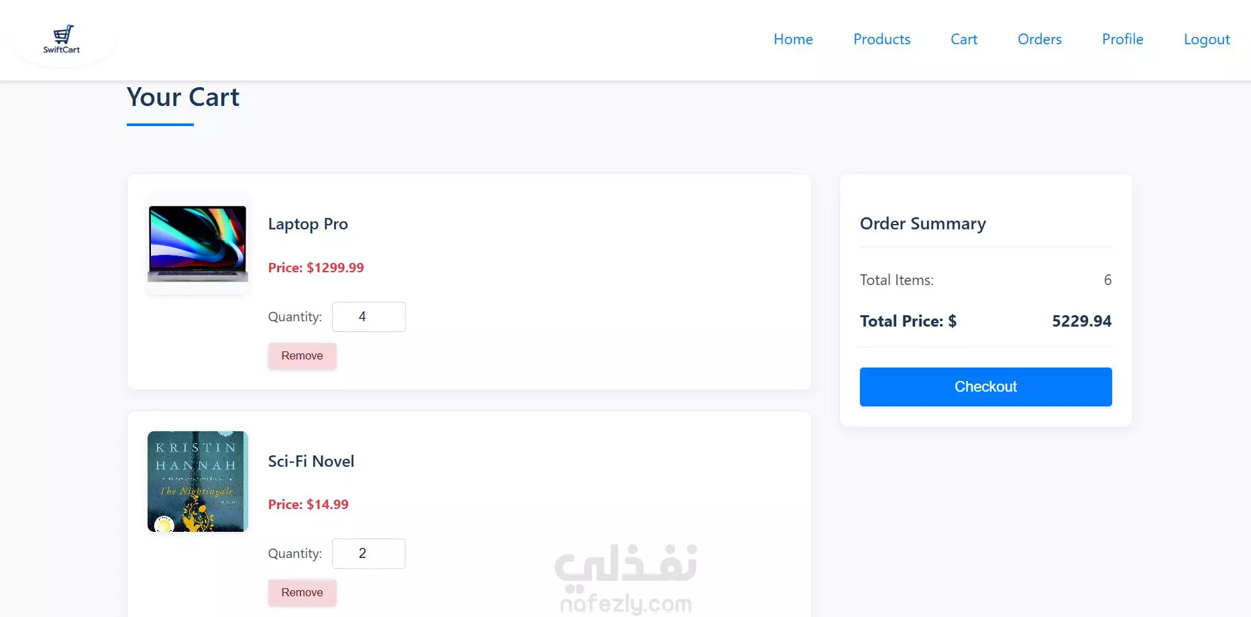1251x617 pixels.
Task: Click the Laptop Pro product image
Action: point(198,244)
